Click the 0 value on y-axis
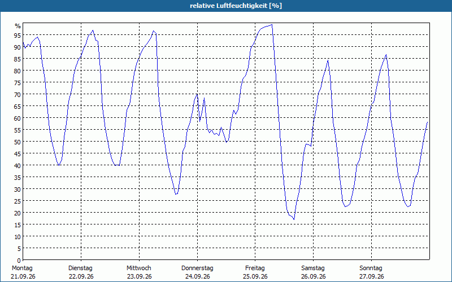The width and height of the screenshot is (452, 282). [19, 260]
